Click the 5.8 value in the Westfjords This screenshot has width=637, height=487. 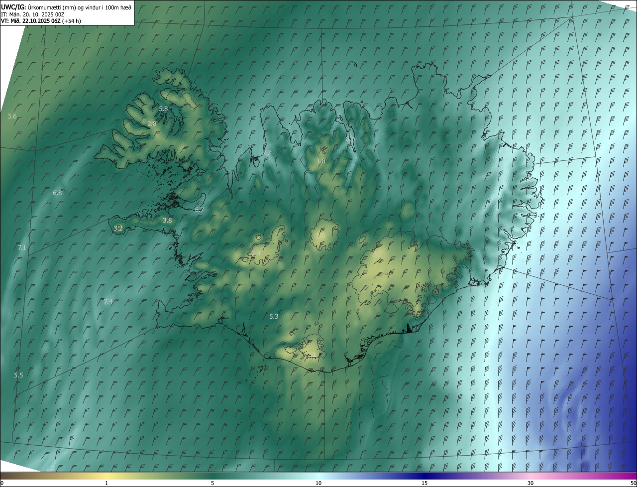pos(163,109)
